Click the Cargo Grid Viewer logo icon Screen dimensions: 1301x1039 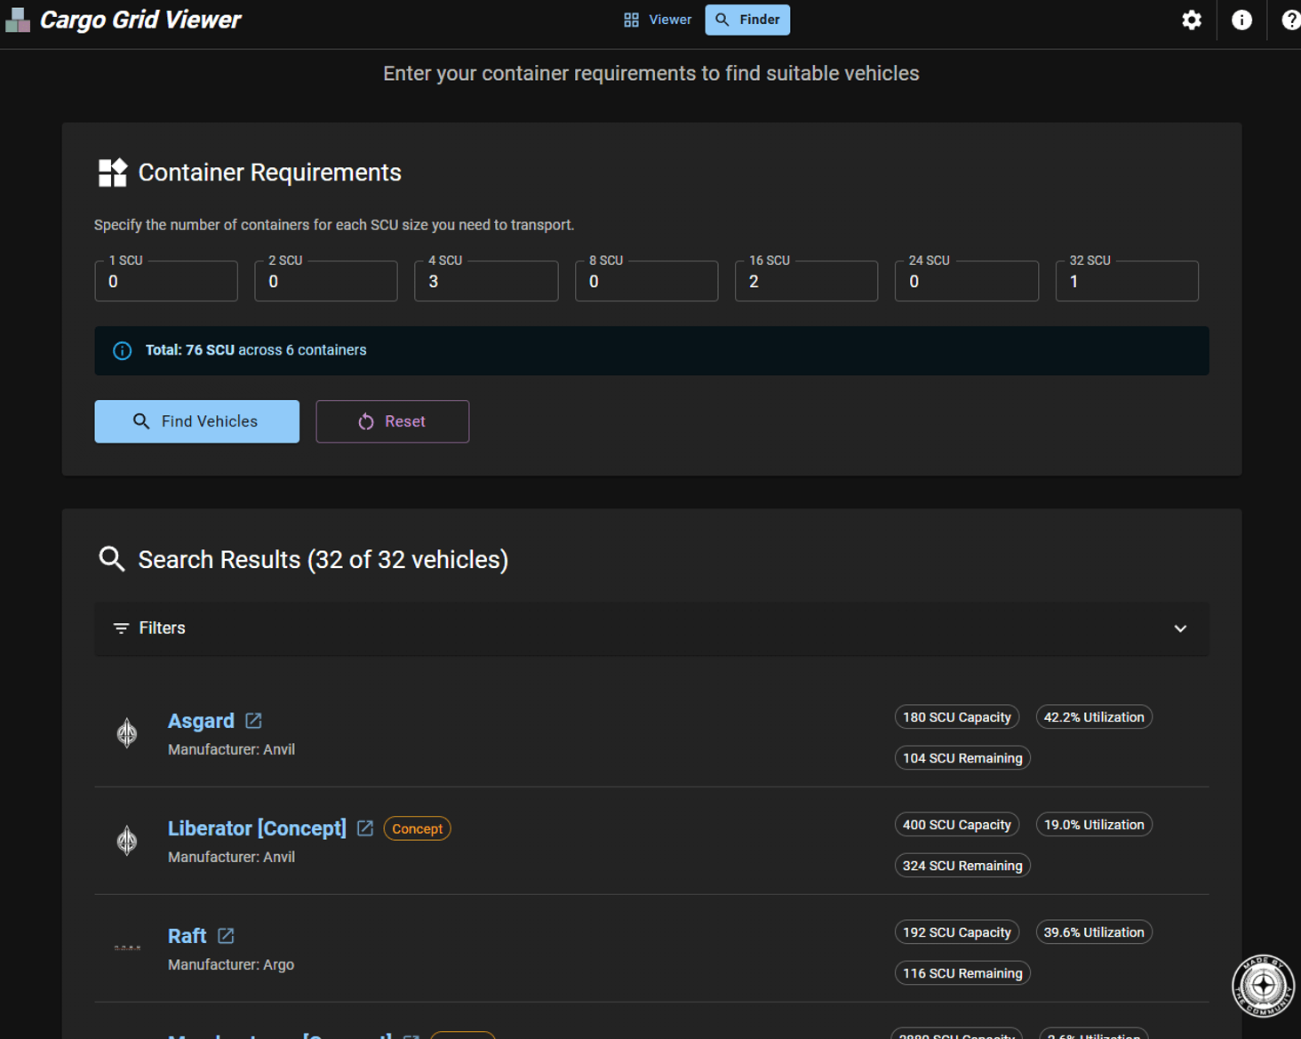point(18,20)
